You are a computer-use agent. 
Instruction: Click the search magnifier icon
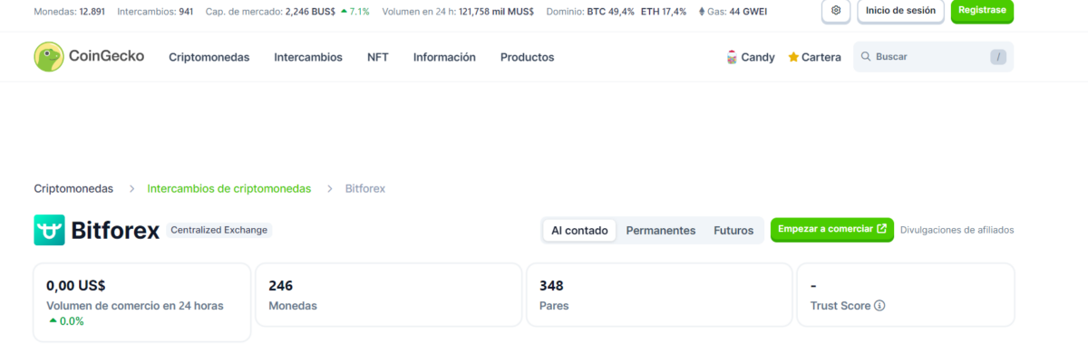(x=866, y=57)
